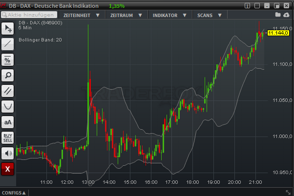Select the cursor crosshair pointer tool
Image resolution: width=294 pixels, height=196 pixels.
click(x=8, y=29)
